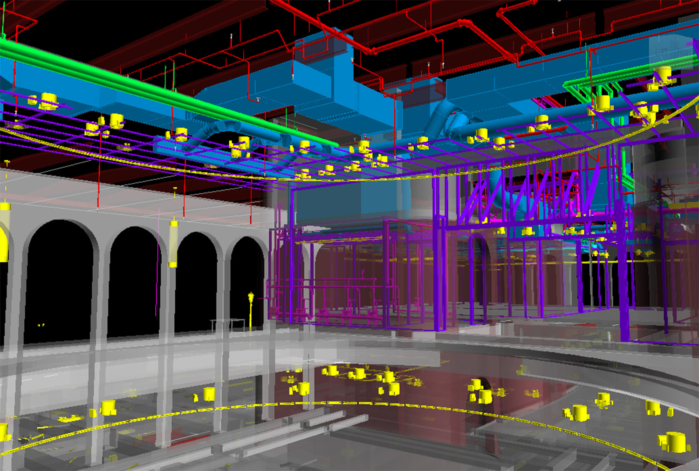This screenshot has width=699, height=471.
Task: Select the large yellow cylinder at bottom right
Action: [673, 442]
